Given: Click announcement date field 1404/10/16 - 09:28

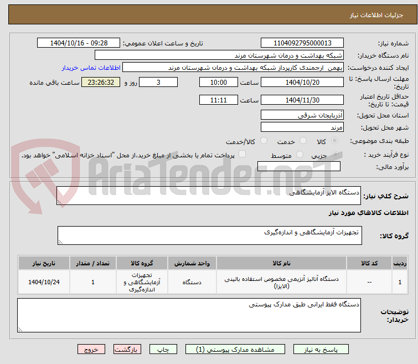Looking at the screenshot, I should pos(79,43).
